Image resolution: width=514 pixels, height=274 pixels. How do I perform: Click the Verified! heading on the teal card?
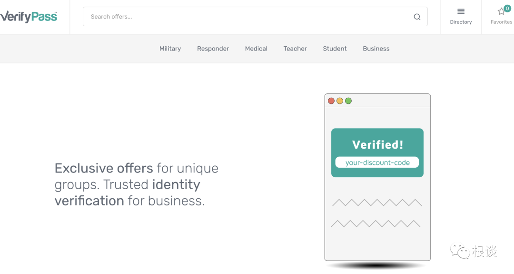pos(377,144)
